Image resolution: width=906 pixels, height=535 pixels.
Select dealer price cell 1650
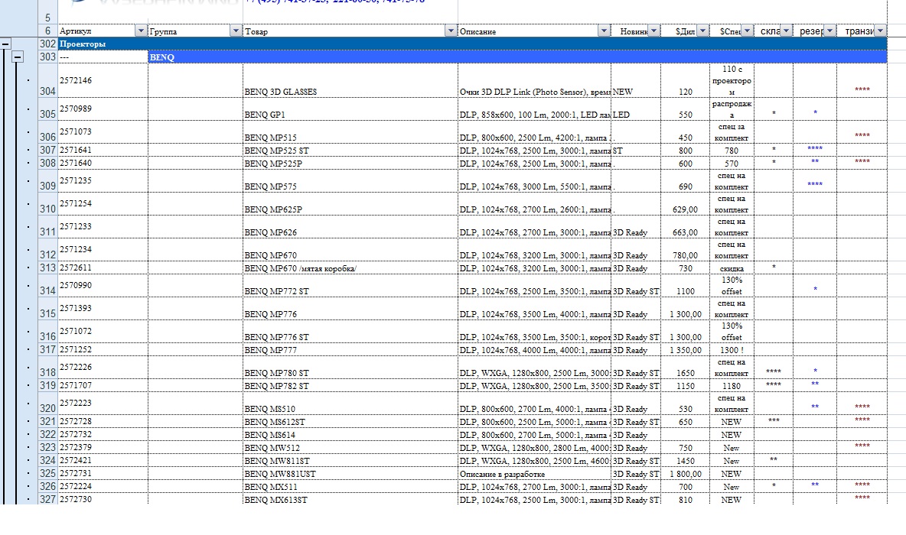[x=686, y=368]
